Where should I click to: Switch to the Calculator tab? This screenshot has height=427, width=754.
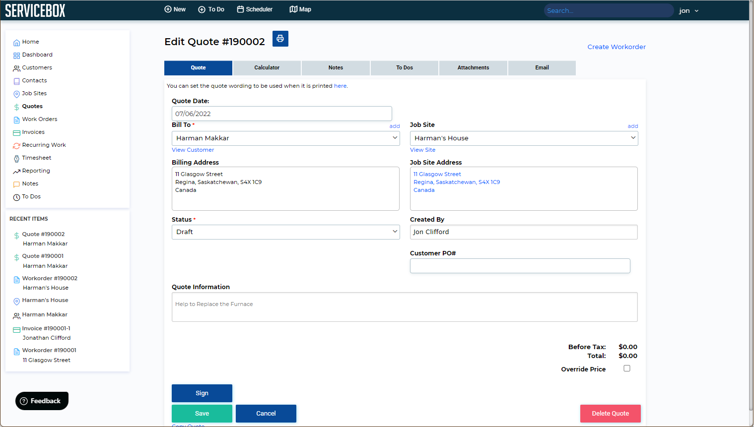click(x=267, y=68)
